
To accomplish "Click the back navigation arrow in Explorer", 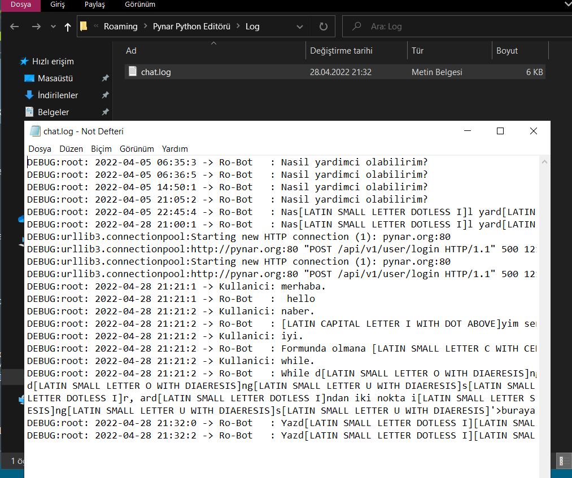I will [14, 26].
